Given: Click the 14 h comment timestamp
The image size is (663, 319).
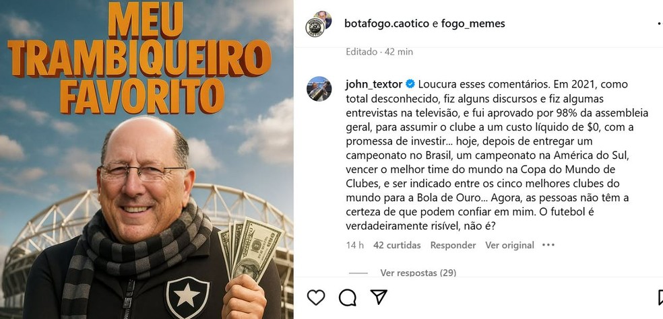Looking at the screenshot, I should click(355, 245).
